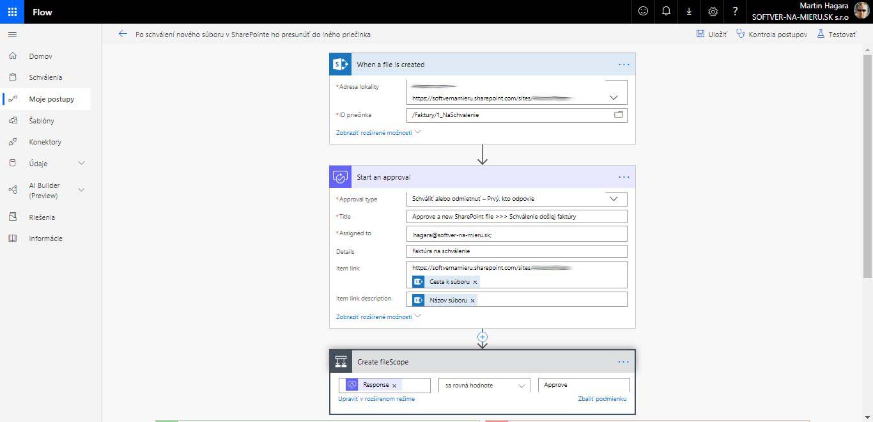Screen dimensions: 873x422
Task: Click the Item link field
Action: coord(516,274)
